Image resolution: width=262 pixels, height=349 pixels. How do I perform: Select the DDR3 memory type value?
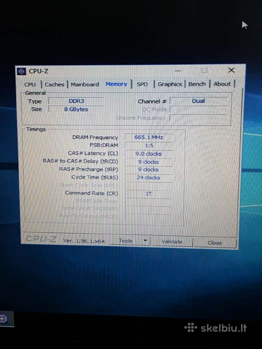[76, 101]
